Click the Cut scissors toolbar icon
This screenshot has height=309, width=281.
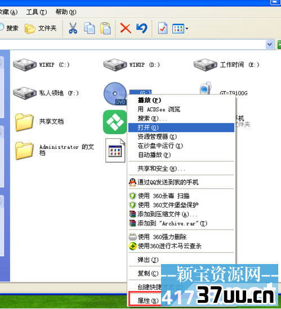coord(73,28)
